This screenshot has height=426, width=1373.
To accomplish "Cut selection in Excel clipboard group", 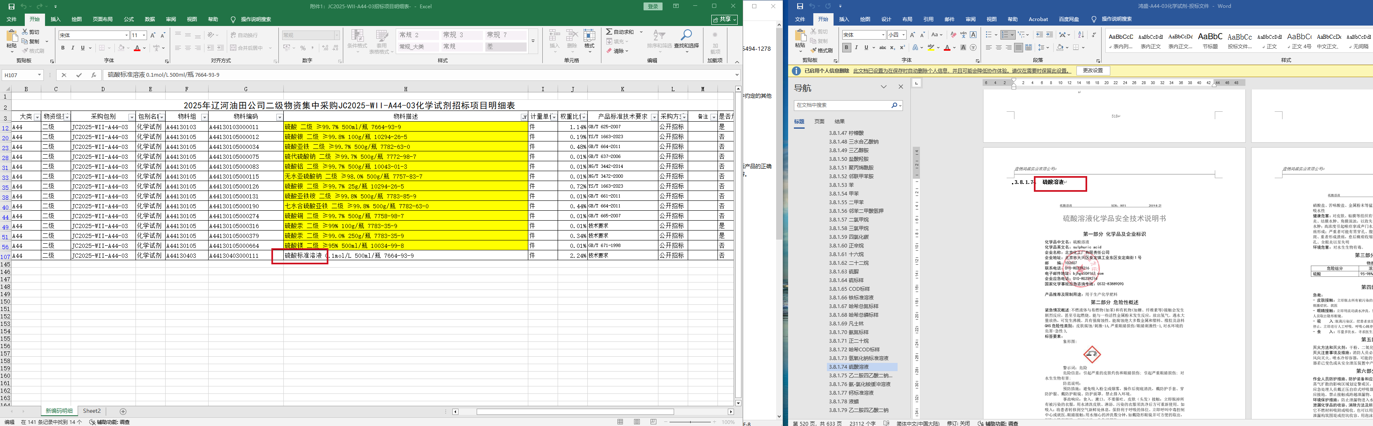I will tap(31, 32).
